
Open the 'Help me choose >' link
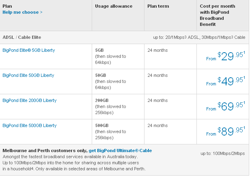(x=22, y=12)
